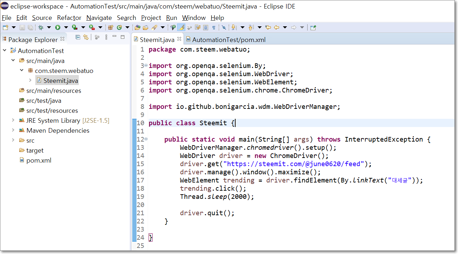
Task: Click the Run External Tools icon
Action: [92, 27]
